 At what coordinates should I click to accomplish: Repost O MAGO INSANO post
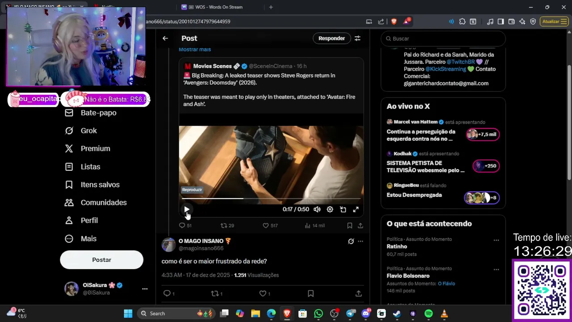pos(217,294)
